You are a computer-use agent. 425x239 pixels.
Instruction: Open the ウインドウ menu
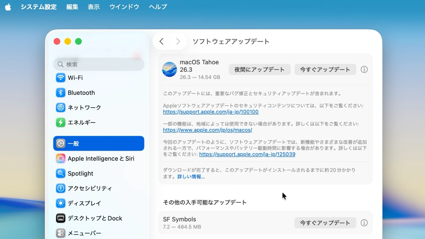(124, 7)
